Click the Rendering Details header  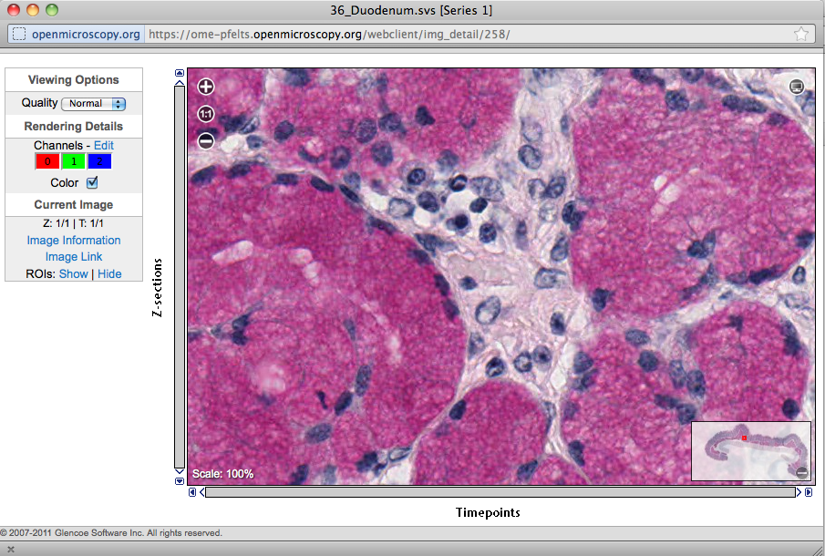pyautogui.click(x=74, y=127)
